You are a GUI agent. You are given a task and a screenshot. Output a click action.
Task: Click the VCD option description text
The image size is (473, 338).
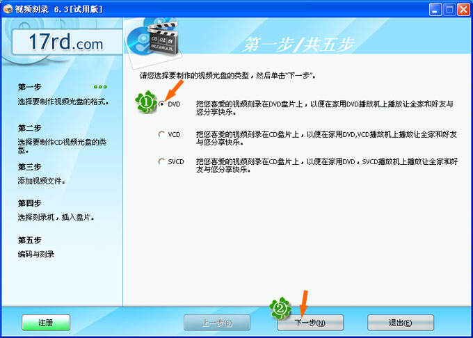(x=326, y=138)
